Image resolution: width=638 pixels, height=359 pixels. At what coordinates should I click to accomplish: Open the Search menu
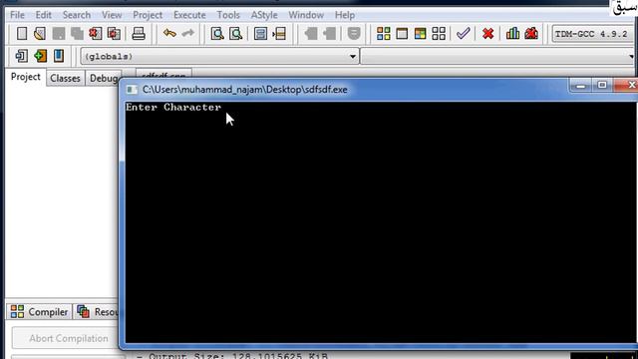[77, 15]
